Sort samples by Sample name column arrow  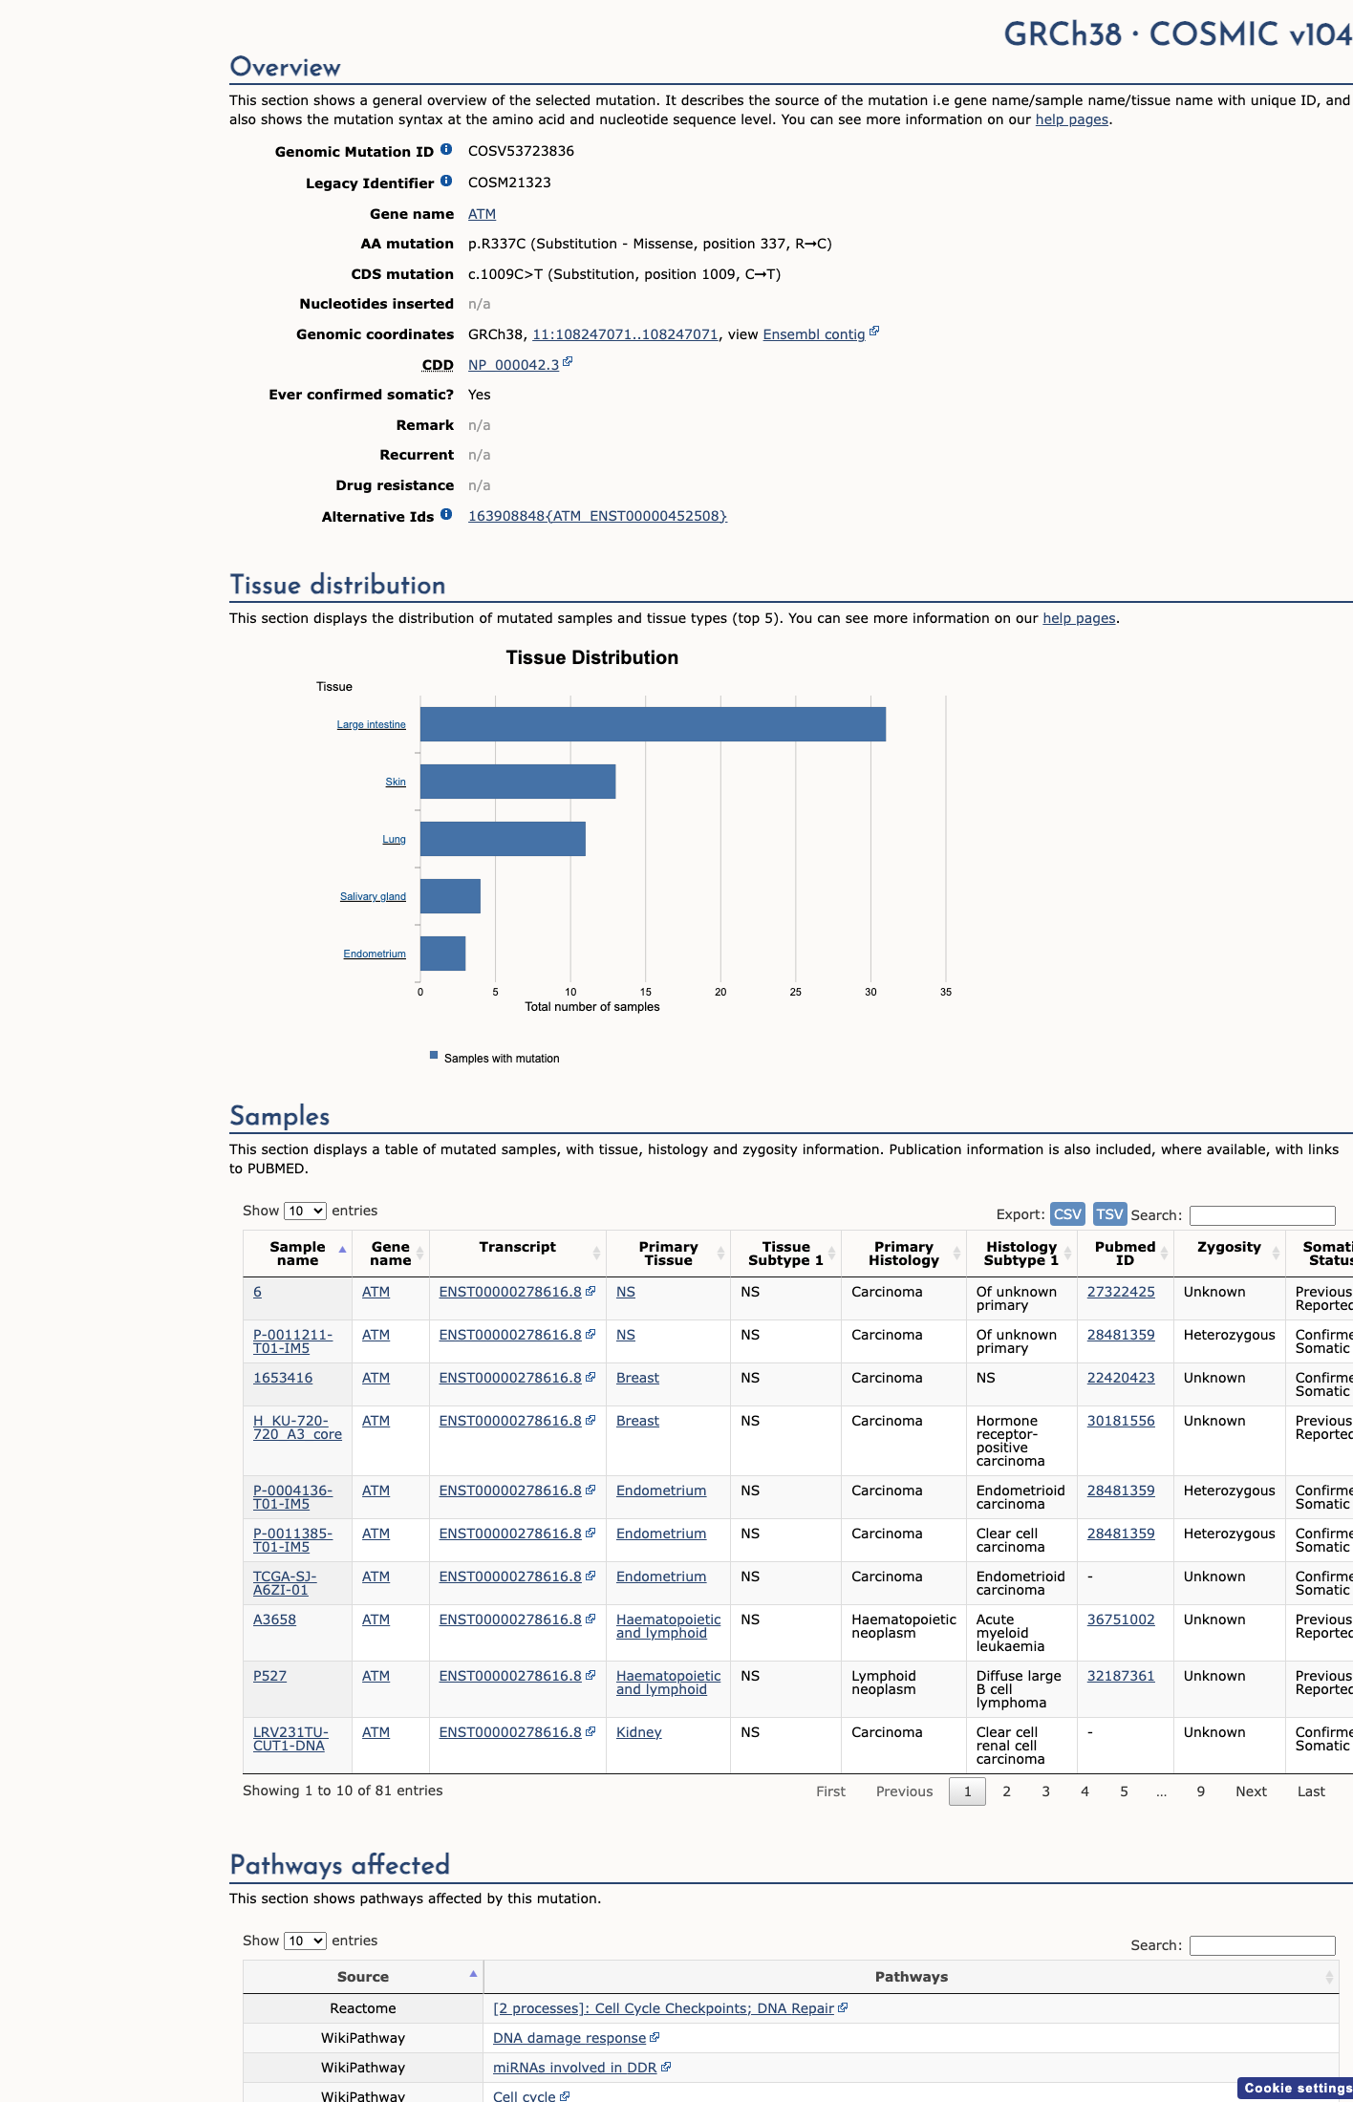342,1250
